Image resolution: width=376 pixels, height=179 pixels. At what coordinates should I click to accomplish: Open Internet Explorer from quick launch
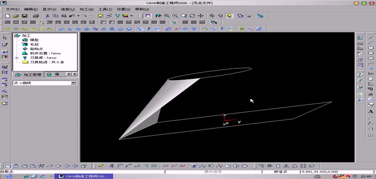26,176
